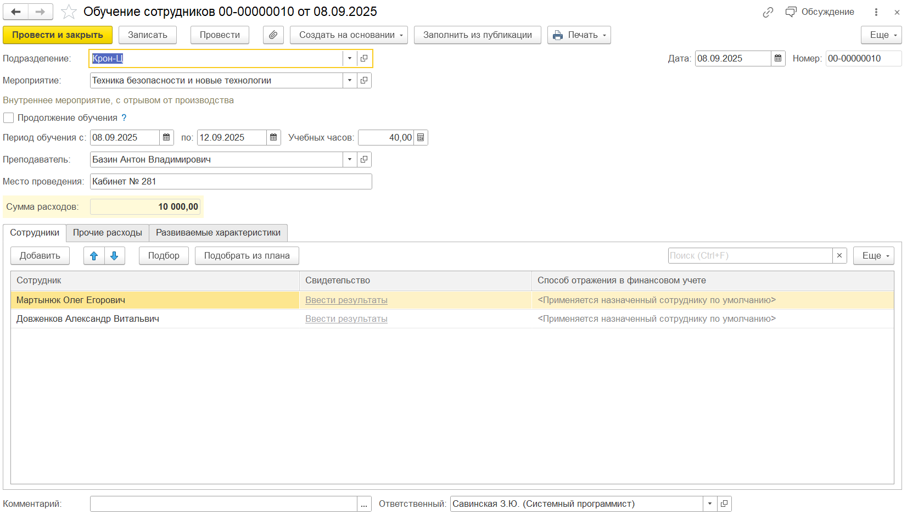Open the Печать print menu

[579, 35]
